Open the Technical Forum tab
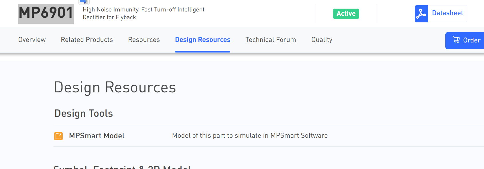Screen dimensions: 484x169 (x=271, y=40)
